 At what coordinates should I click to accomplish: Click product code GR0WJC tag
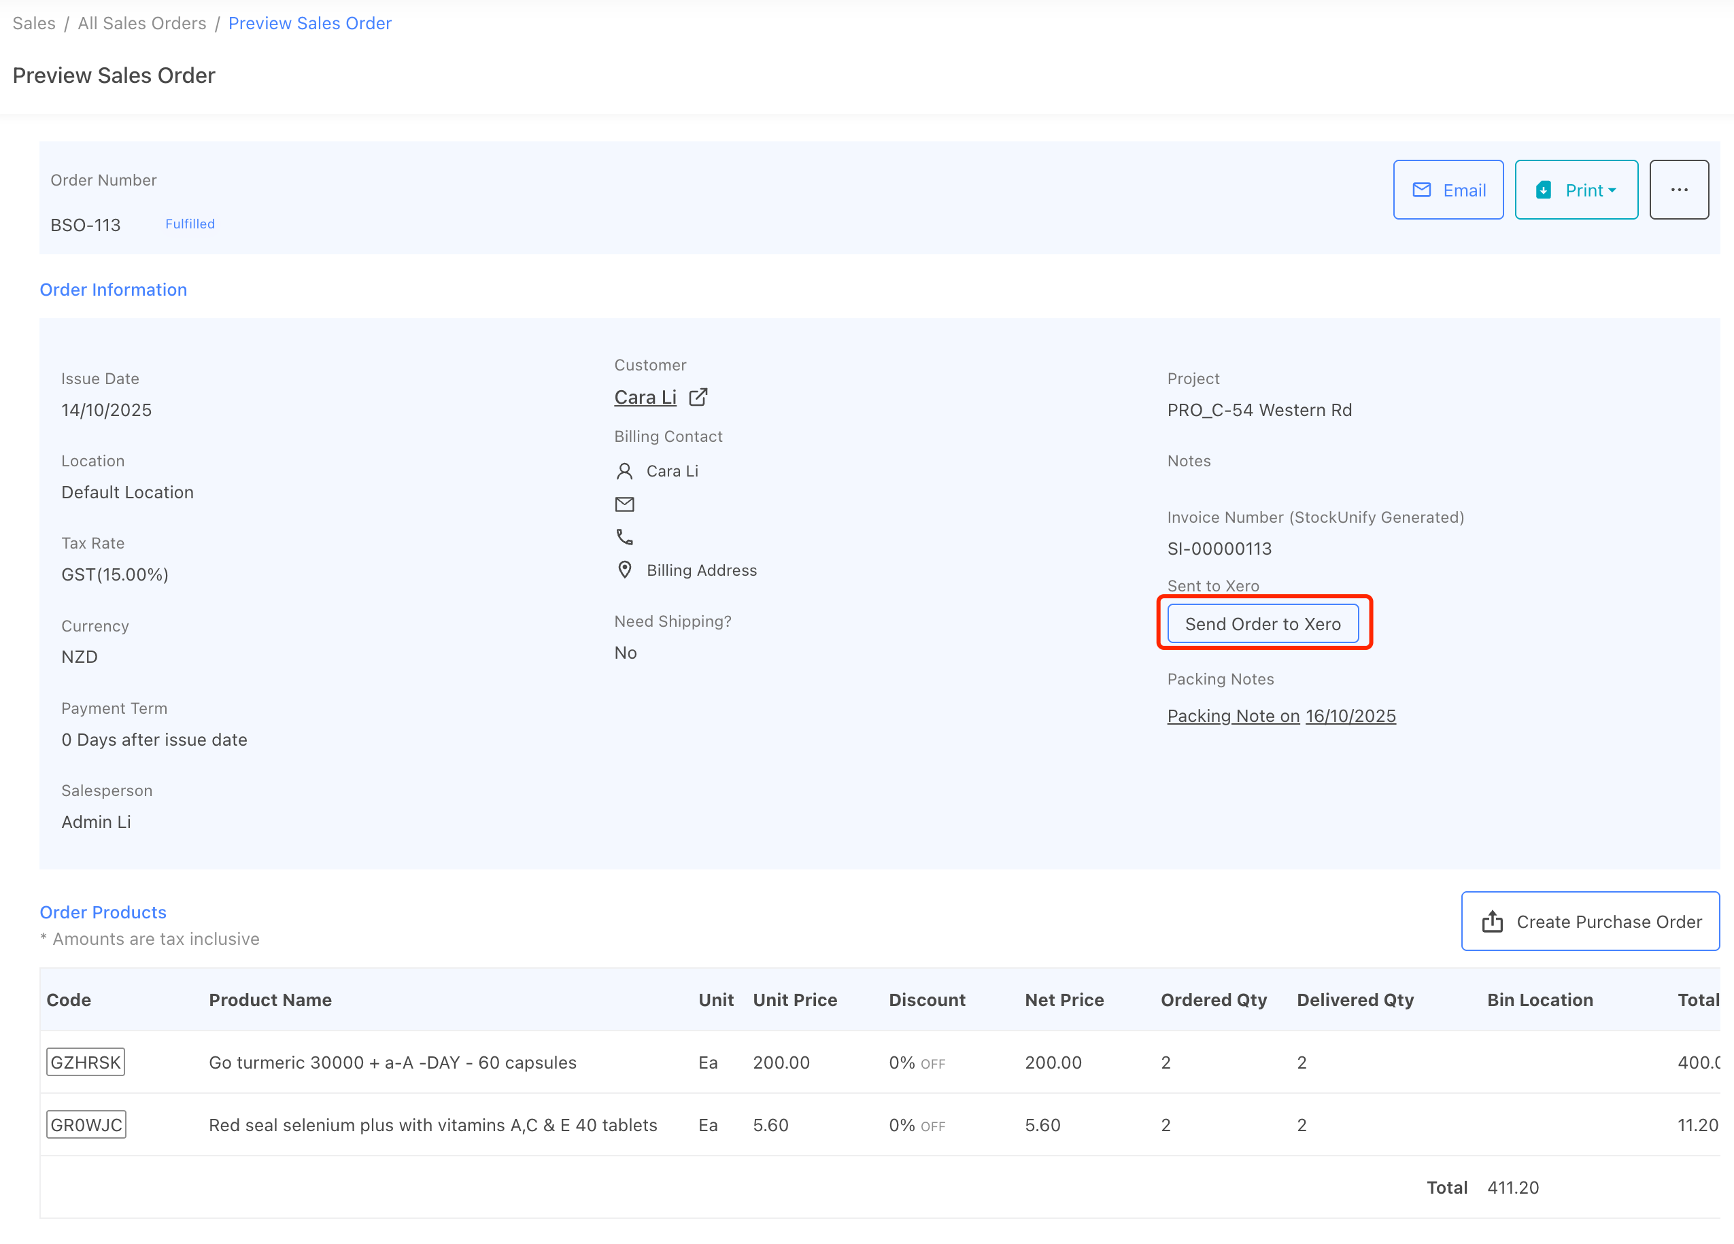click(86, 1125)
